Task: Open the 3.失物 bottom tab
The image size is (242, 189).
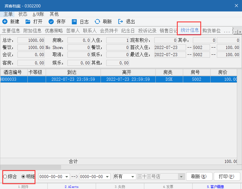Action: (120, 186)
